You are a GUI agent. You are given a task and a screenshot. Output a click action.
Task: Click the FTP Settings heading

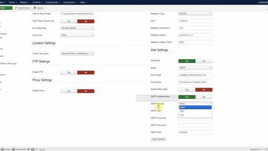(41, 62)
